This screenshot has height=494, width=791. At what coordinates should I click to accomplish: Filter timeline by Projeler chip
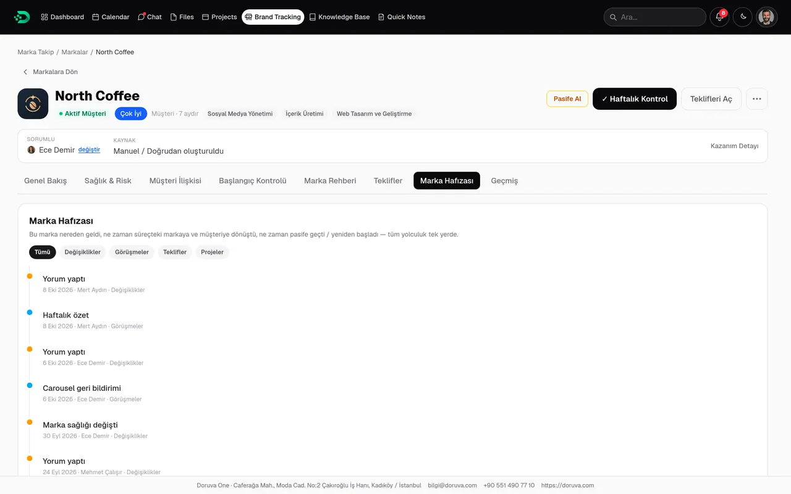213,252
